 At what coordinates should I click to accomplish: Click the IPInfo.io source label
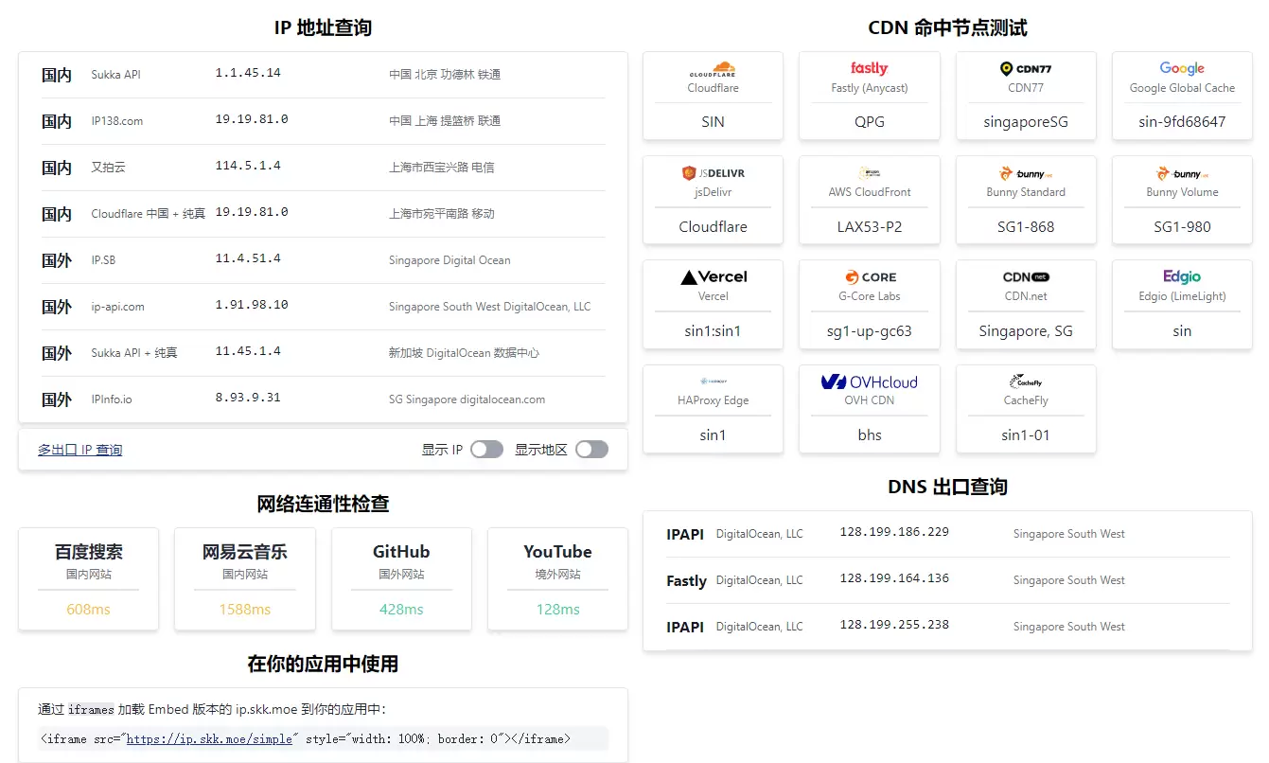(112, 399)
